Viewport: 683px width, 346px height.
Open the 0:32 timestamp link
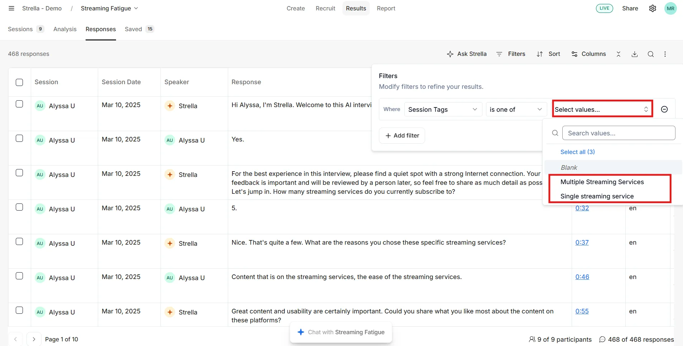point(582,208)
